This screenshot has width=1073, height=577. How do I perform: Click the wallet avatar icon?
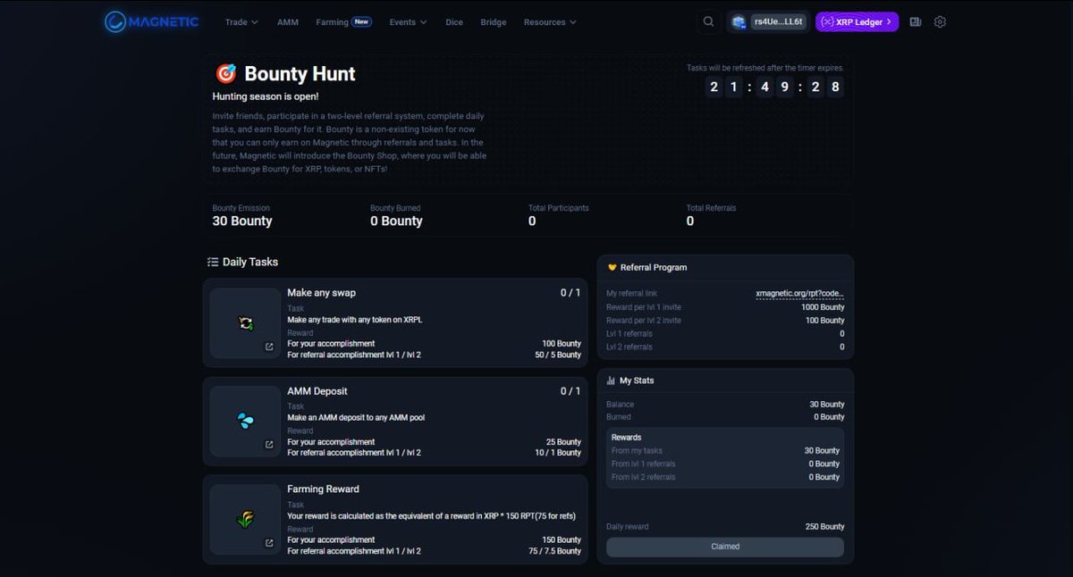(739, 22)
